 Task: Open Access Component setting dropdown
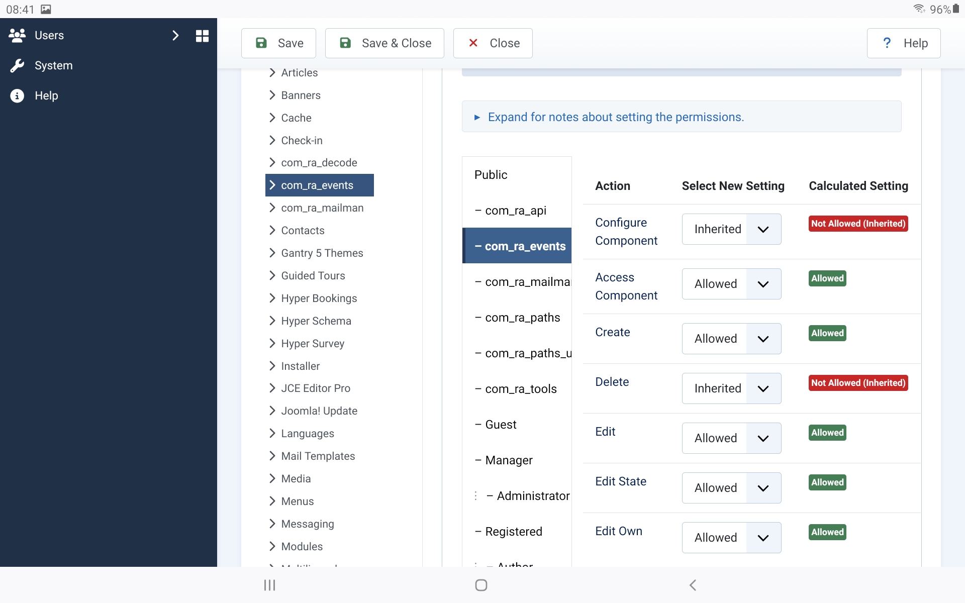pos(731,284)
